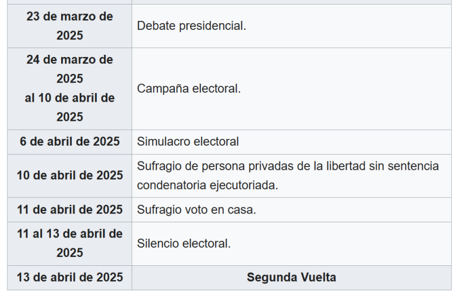Click the "al 10 de abril de" range line

[x=70, y=98]
